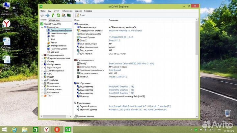
Task: Open the Insyde (12/08/2017) BIOS link
Action: point(118,77)
